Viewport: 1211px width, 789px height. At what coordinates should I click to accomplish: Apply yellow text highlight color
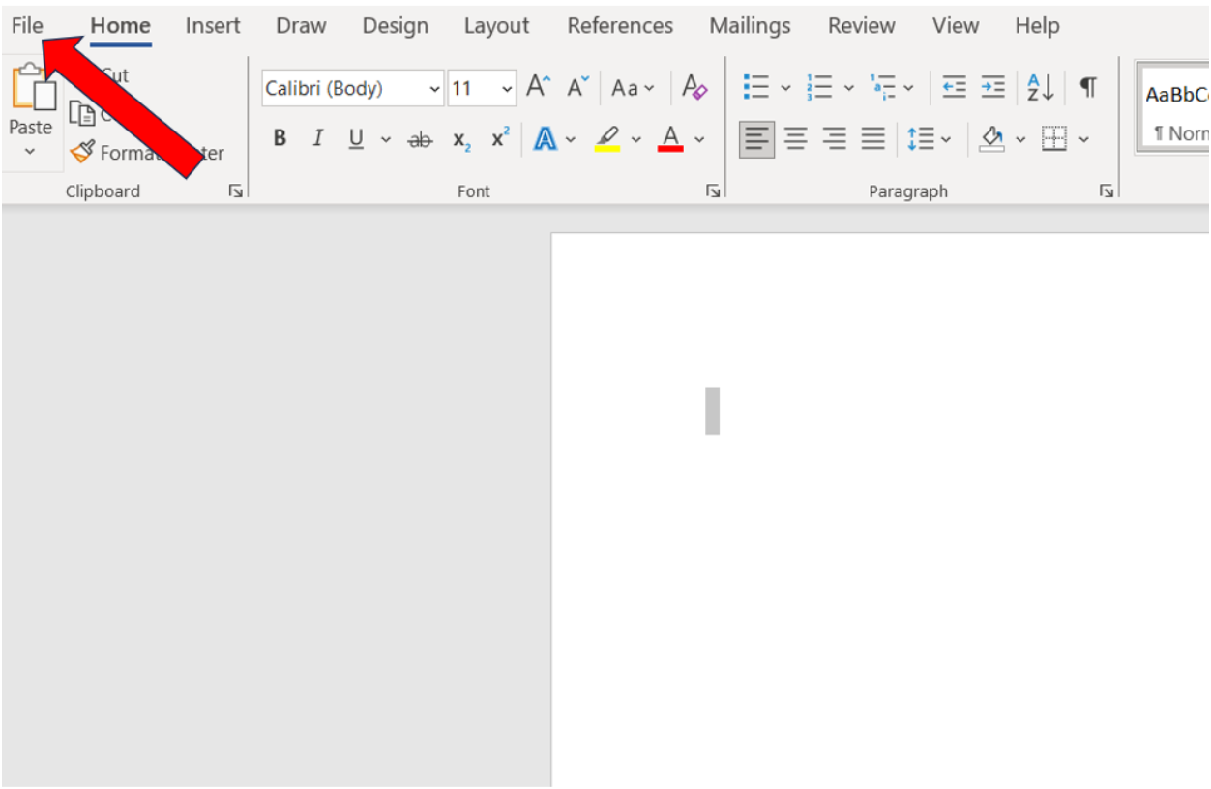(607, 140)
